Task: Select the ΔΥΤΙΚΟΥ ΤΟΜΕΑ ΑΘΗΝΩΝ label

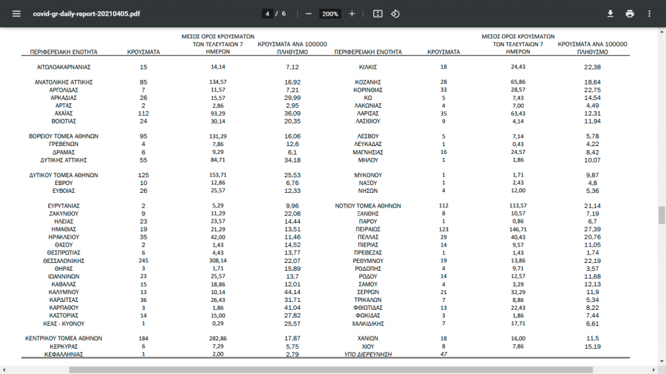Action: tap(64, 175)
